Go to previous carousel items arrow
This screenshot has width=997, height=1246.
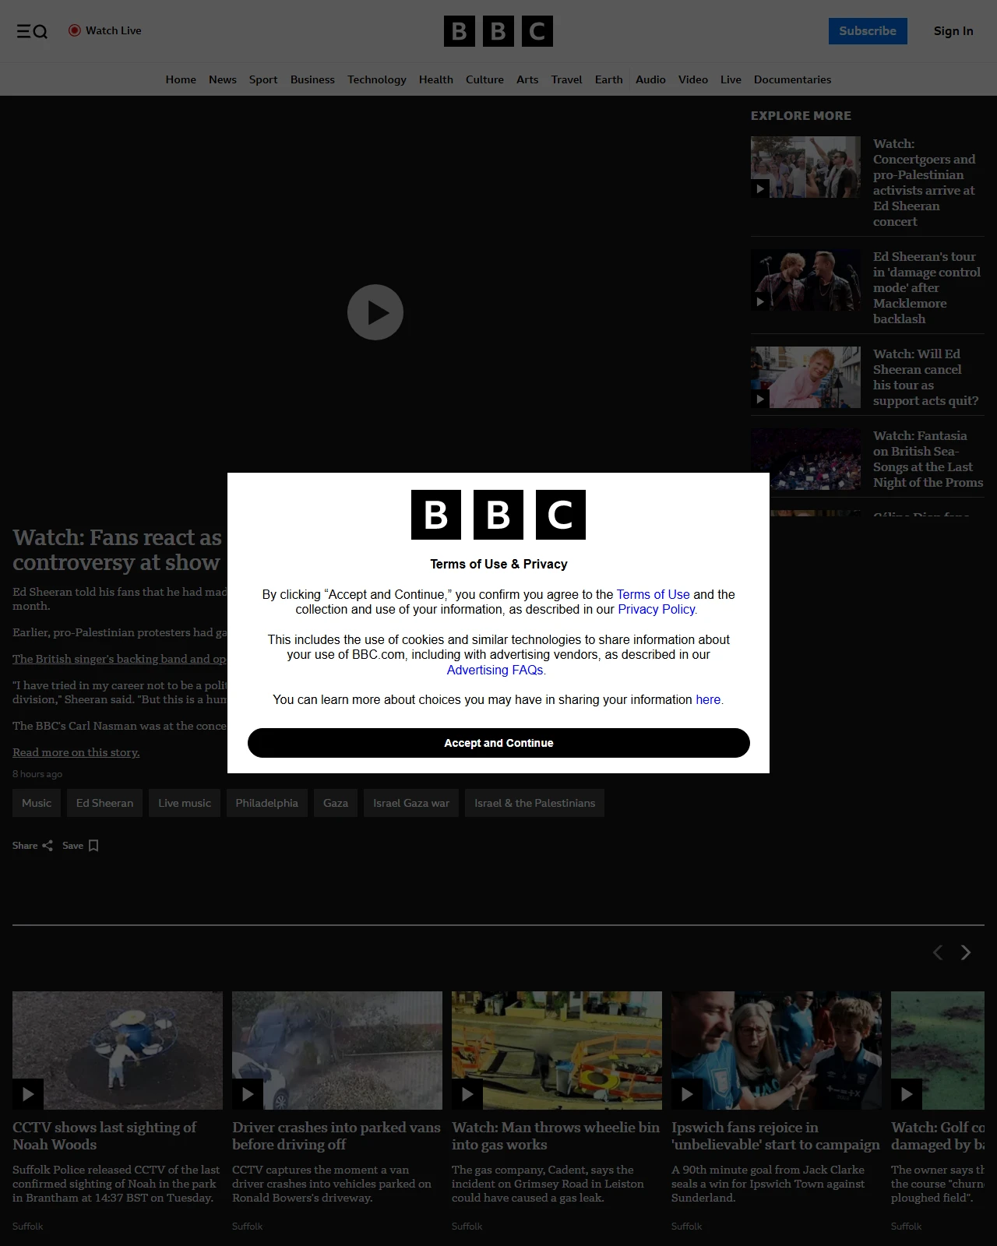point(938,952)
